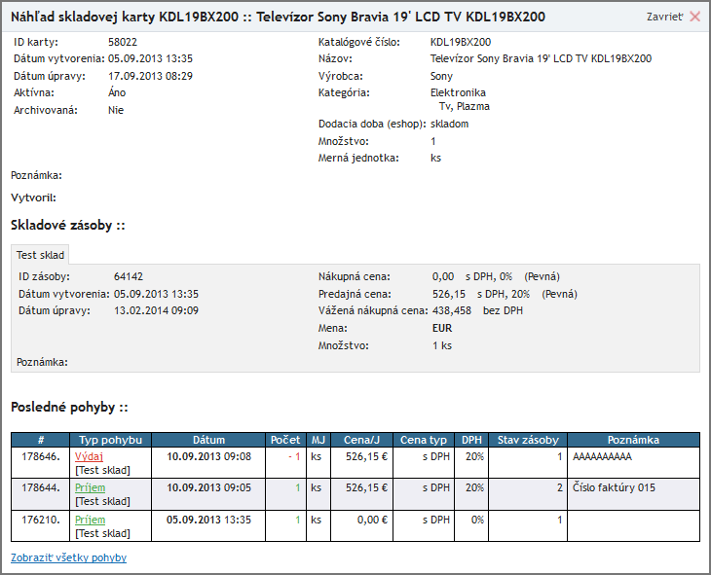711x575 pixels.
Task: Select movement number 178646 cell
Action: click(x=41, y=456)
